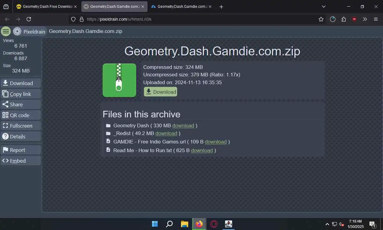Screen dimensions: 383x230
Task: Click the tracking protection shield icon
Action: click(73, 19)
